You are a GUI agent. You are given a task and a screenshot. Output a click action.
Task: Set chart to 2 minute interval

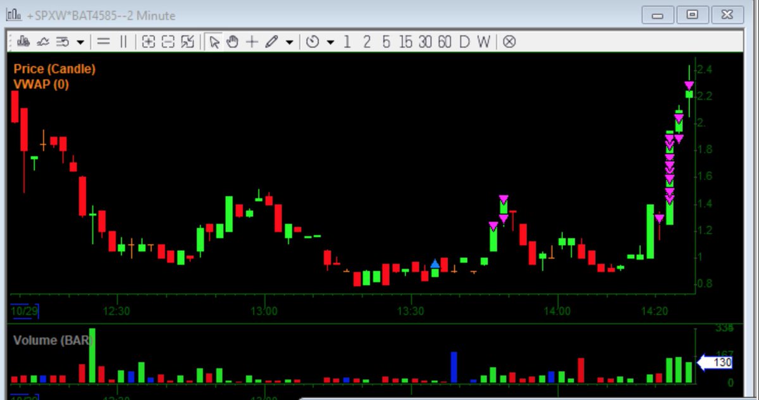click(x=367, y=42)
